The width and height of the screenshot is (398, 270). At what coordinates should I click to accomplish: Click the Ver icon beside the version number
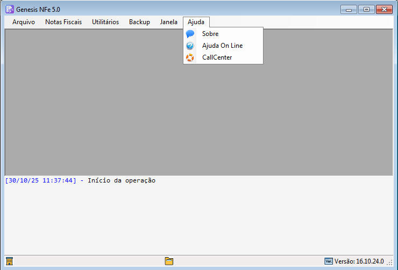coord(329,261)
